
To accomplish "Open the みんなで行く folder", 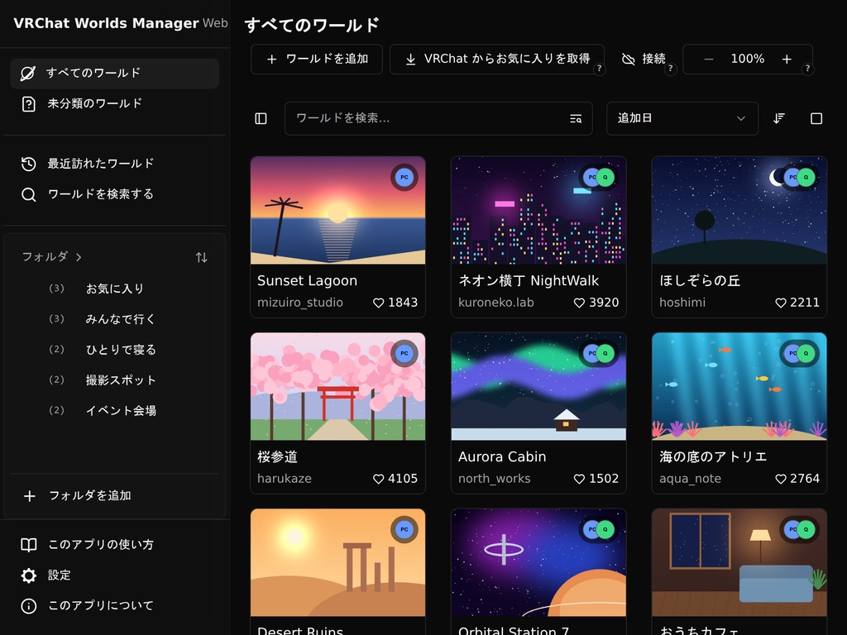I will click(x=114, y=319).
